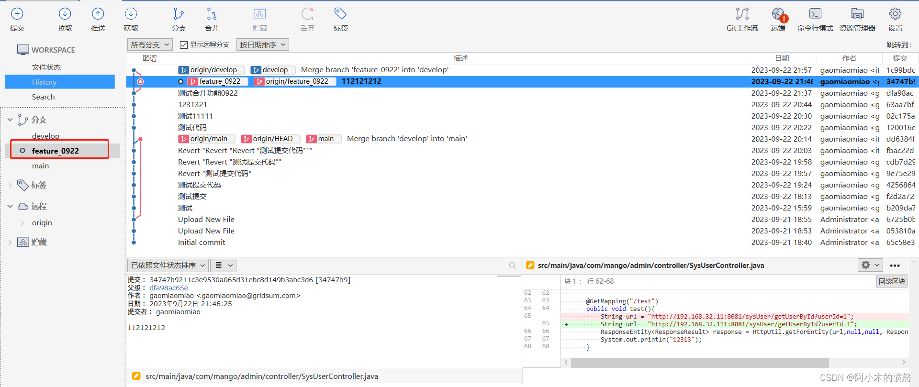Click the search magnifier in commit details panel

coord(513,265)
